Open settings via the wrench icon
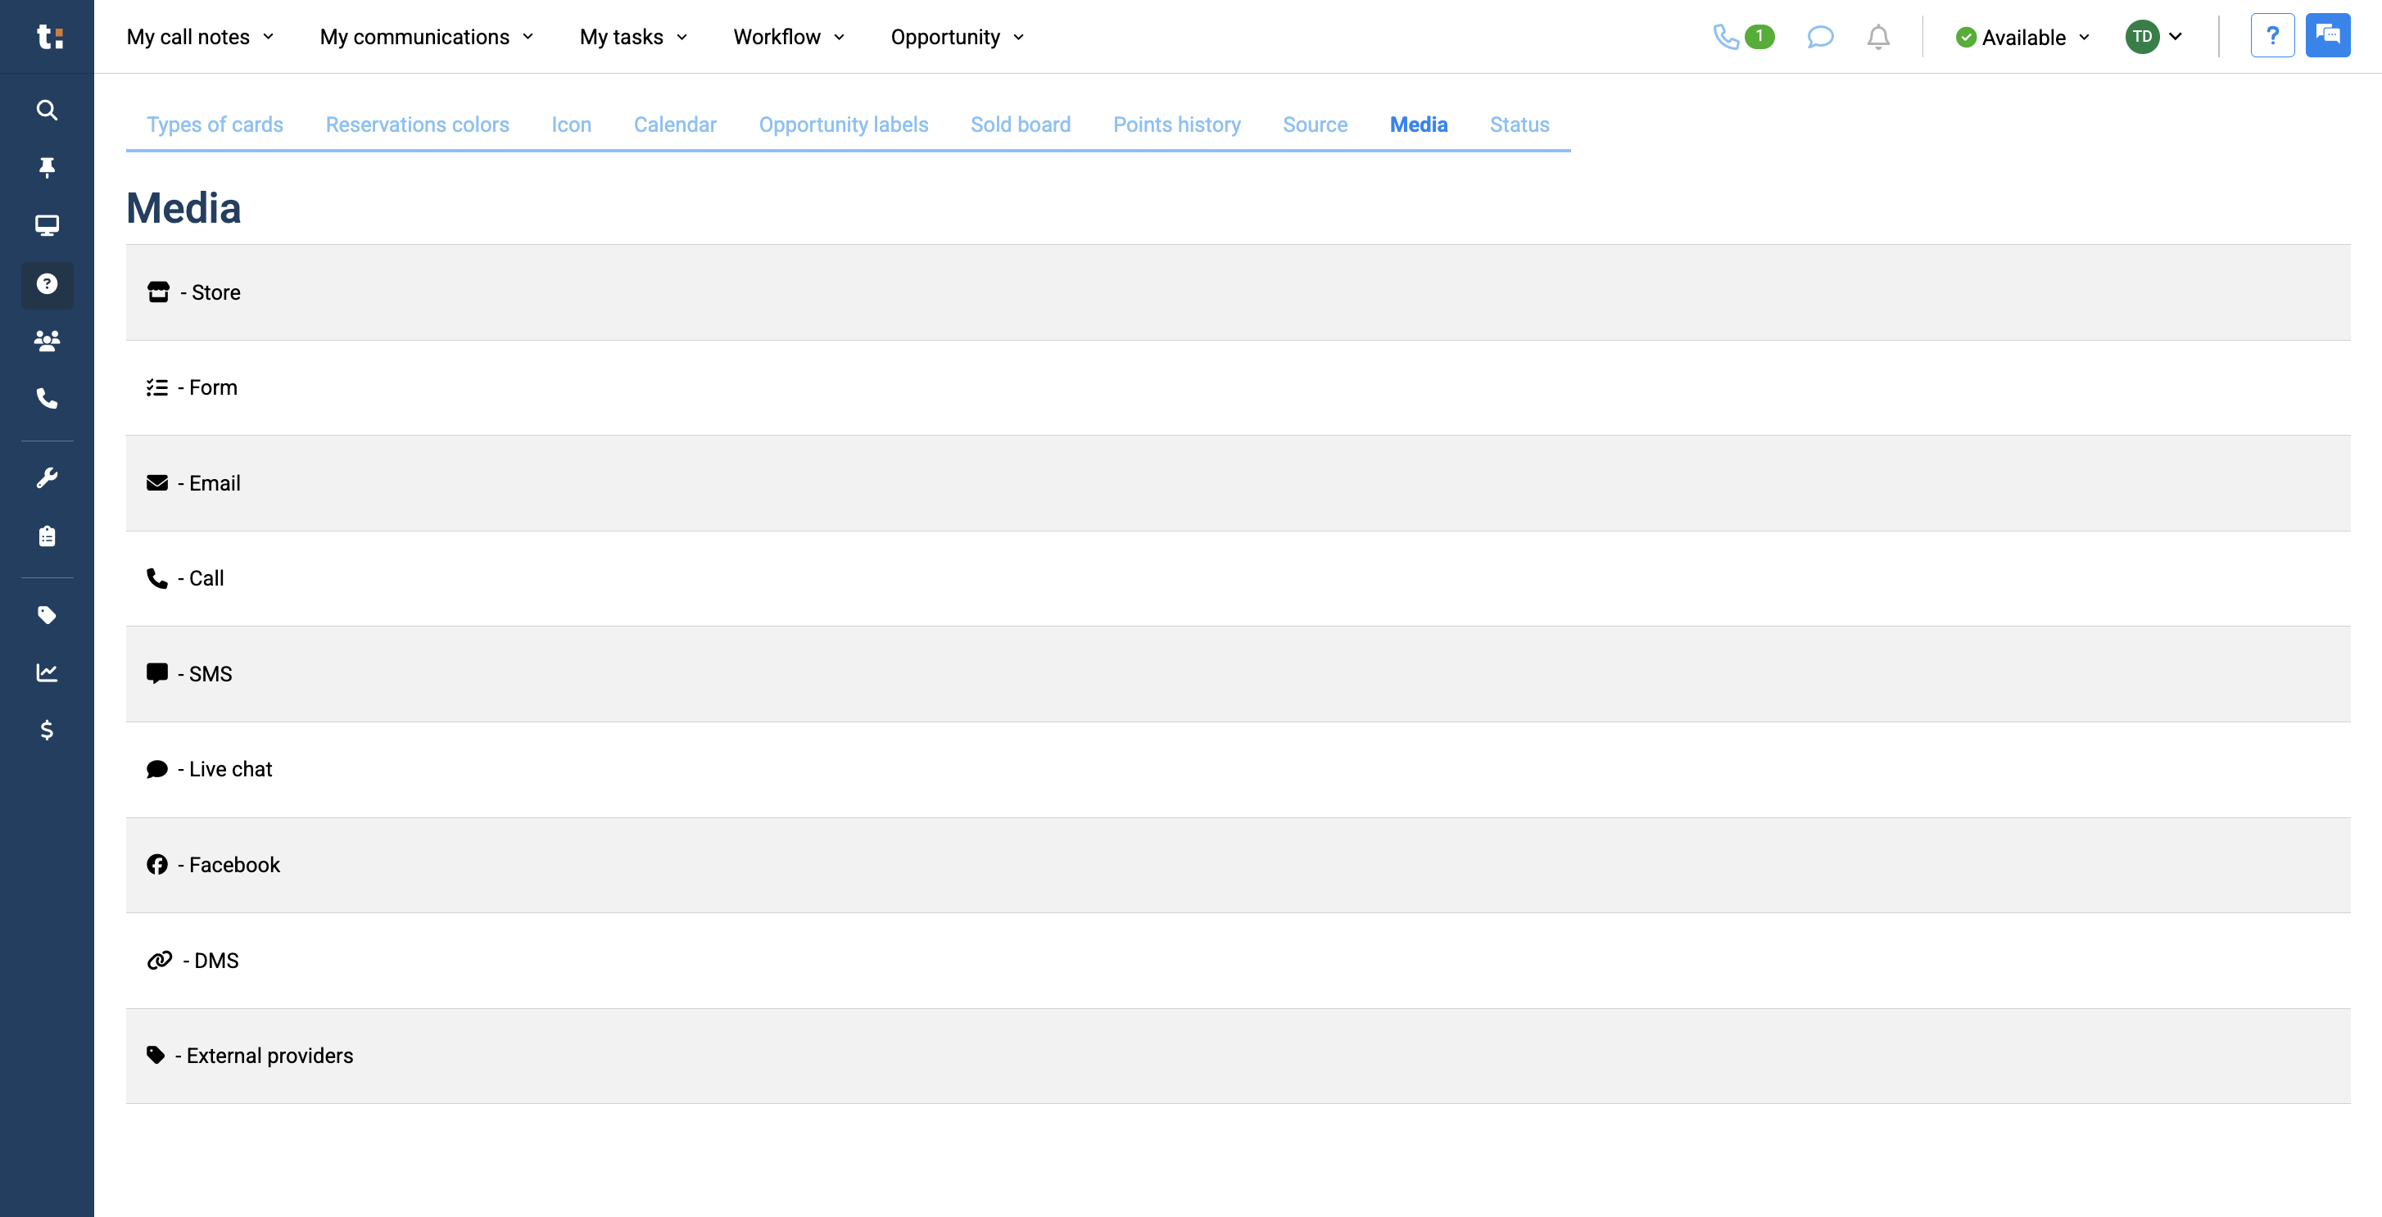Screen dimensions: 2382x1217 coord(46,477)
